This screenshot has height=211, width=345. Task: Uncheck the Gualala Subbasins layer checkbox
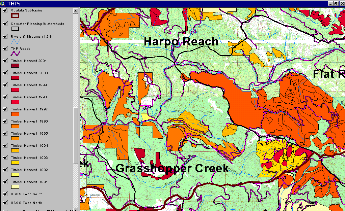tap(5, 10)
